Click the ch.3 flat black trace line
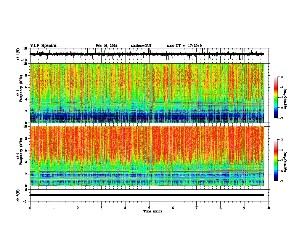Viewport: 302px width, 233px height. 147,195
